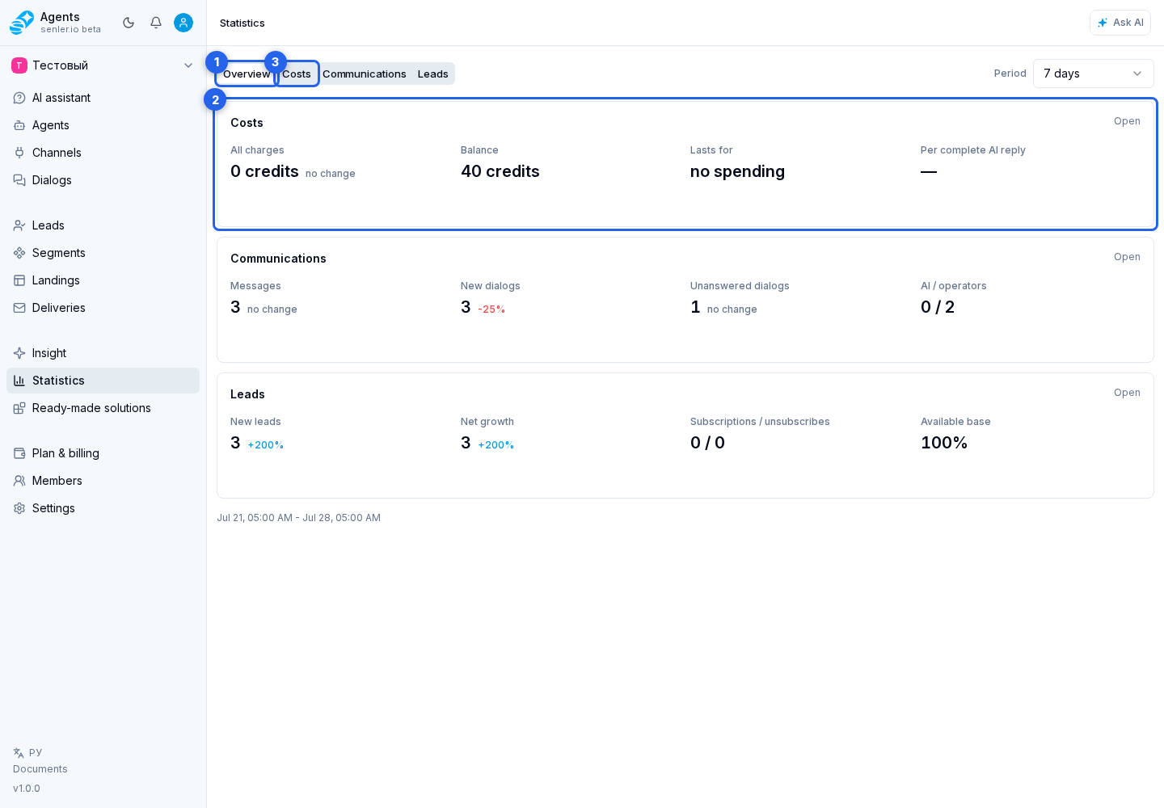Open Dialogs sidebar item
Viewport: 1164px width, 808px height.
point(103,180)
